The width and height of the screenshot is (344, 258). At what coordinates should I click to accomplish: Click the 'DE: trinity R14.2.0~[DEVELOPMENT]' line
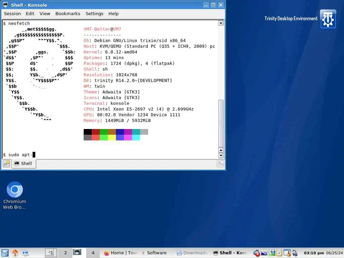(128, 80)
